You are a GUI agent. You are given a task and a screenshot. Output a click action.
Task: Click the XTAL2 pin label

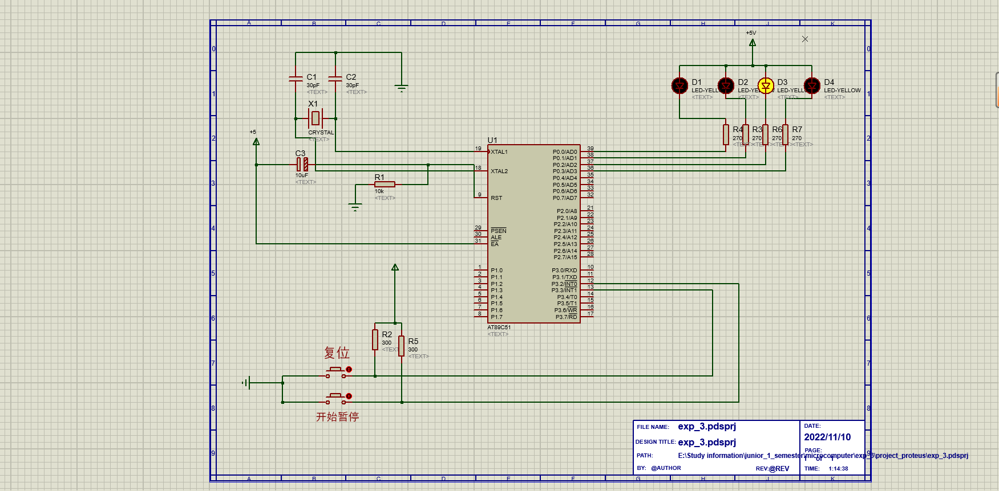pyautogui.click(x=499, y=171)
